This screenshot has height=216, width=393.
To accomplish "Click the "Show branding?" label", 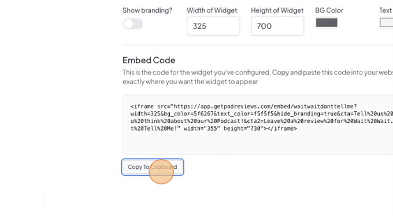I will coord(147,10).
